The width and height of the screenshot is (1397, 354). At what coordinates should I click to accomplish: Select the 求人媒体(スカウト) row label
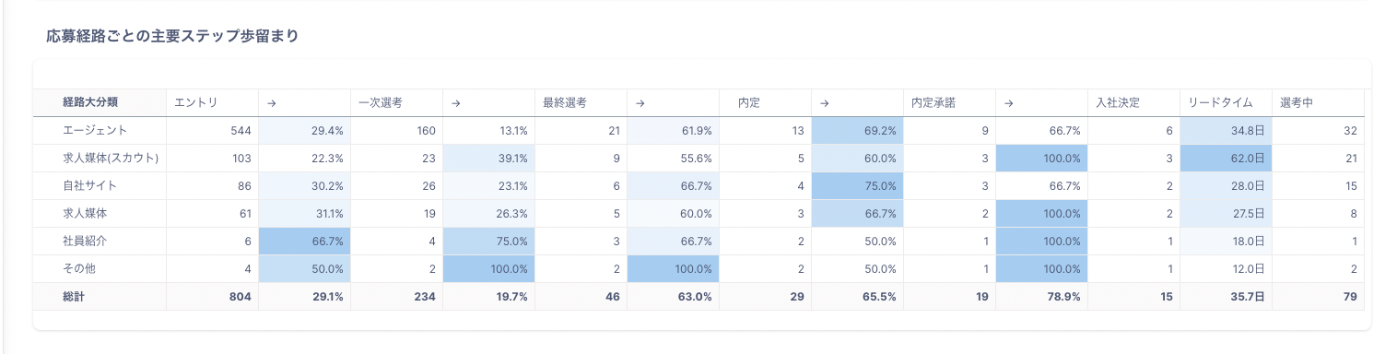(x=111, y=159)
